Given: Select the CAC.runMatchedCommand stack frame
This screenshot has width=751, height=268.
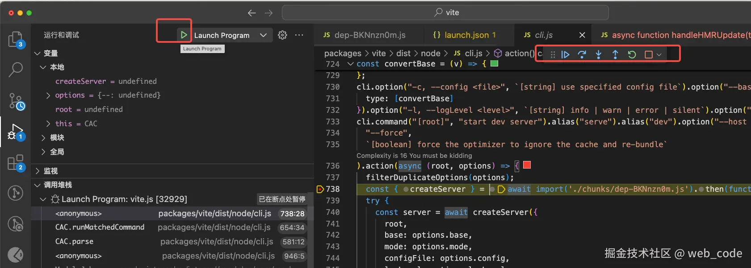Looking at the screenshot, I should click(100, 227).
